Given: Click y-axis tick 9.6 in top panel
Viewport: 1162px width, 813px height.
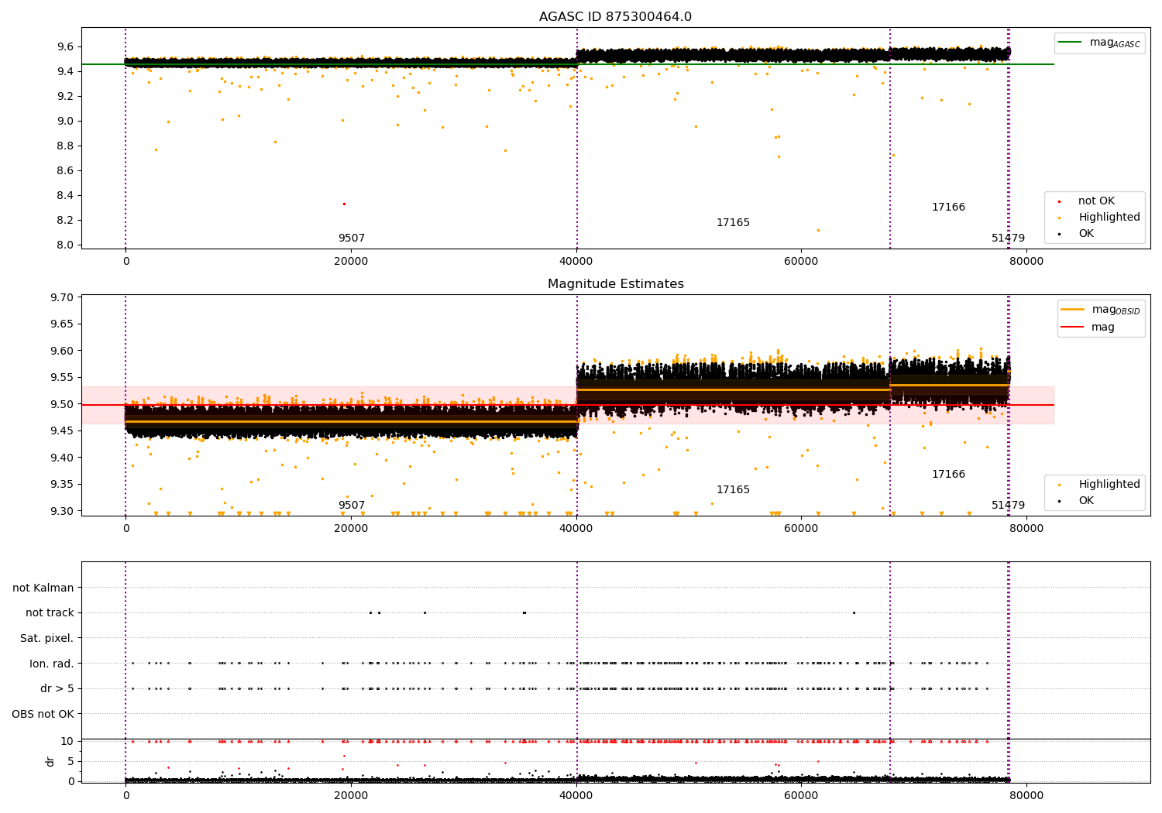Looking at the screenshot, I should point(65,47).
